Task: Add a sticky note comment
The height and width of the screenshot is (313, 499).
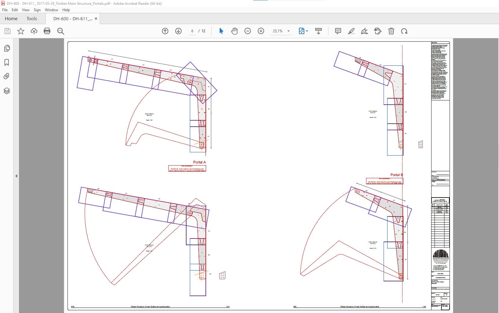Action: (338, 31)
